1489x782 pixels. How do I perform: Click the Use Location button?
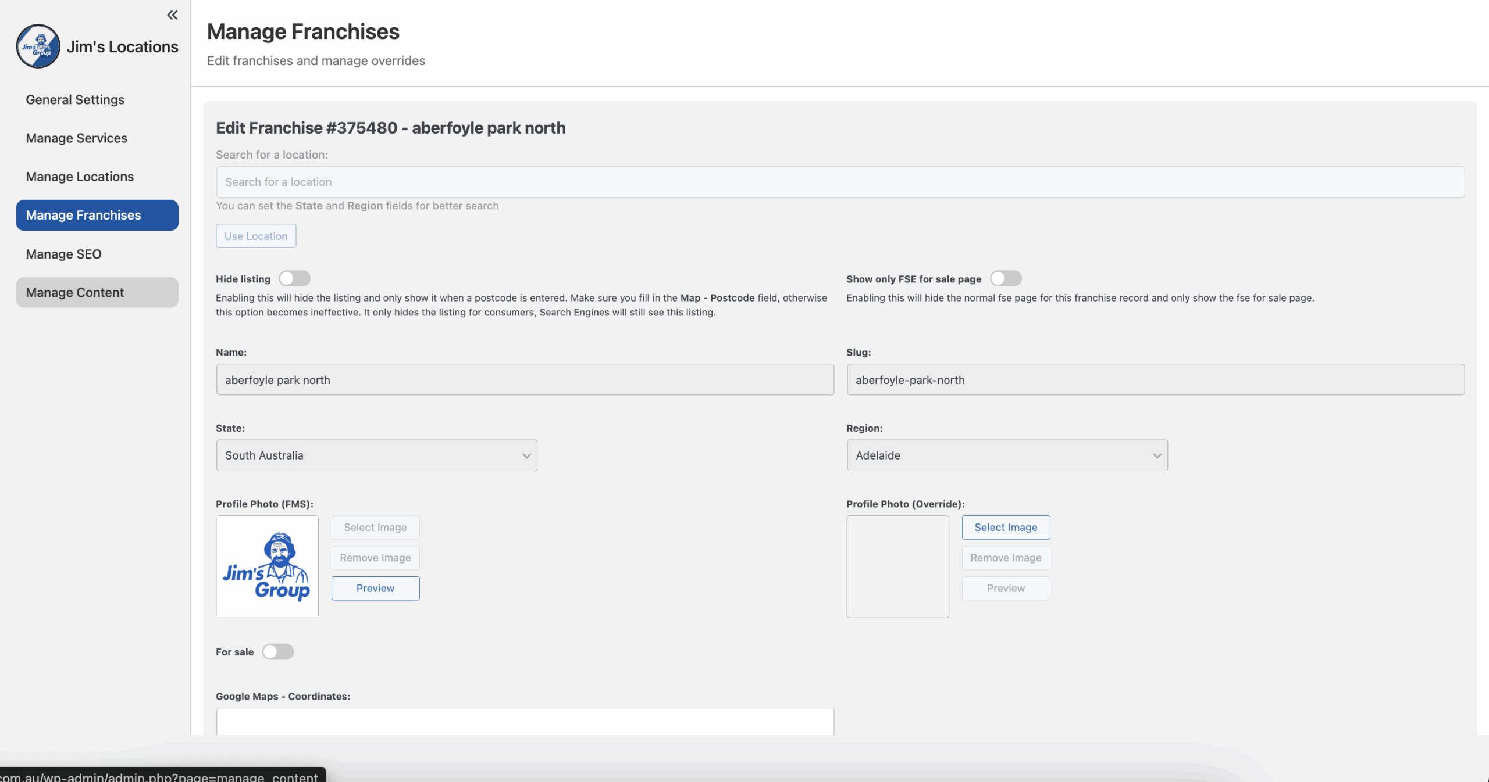(256, 236)
